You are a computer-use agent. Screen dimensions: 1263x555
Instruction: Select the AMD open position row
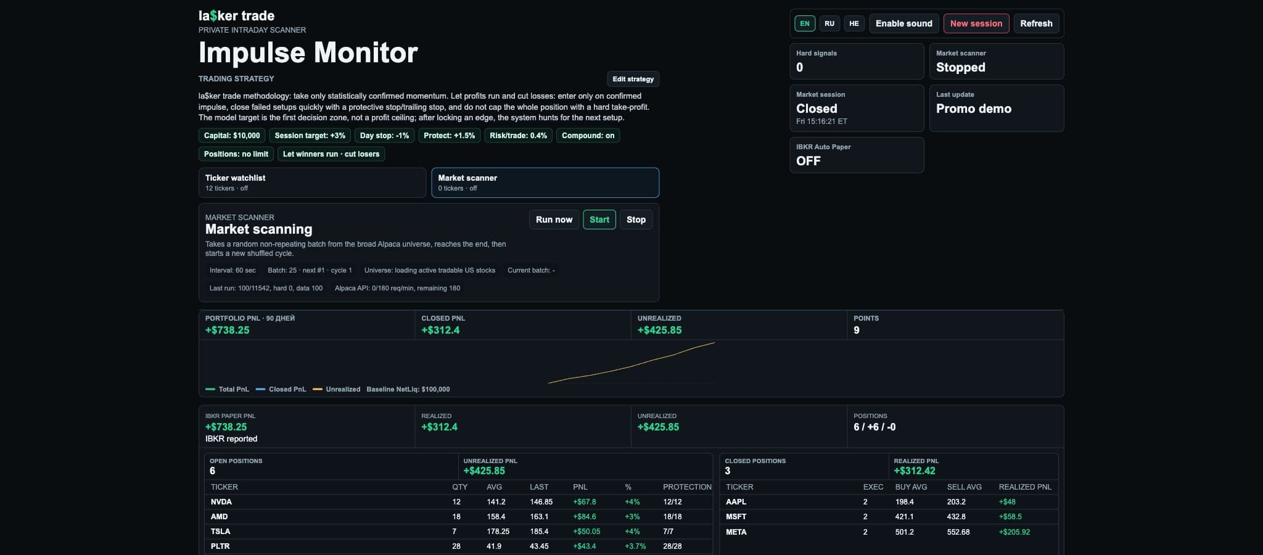click(458, 517)
